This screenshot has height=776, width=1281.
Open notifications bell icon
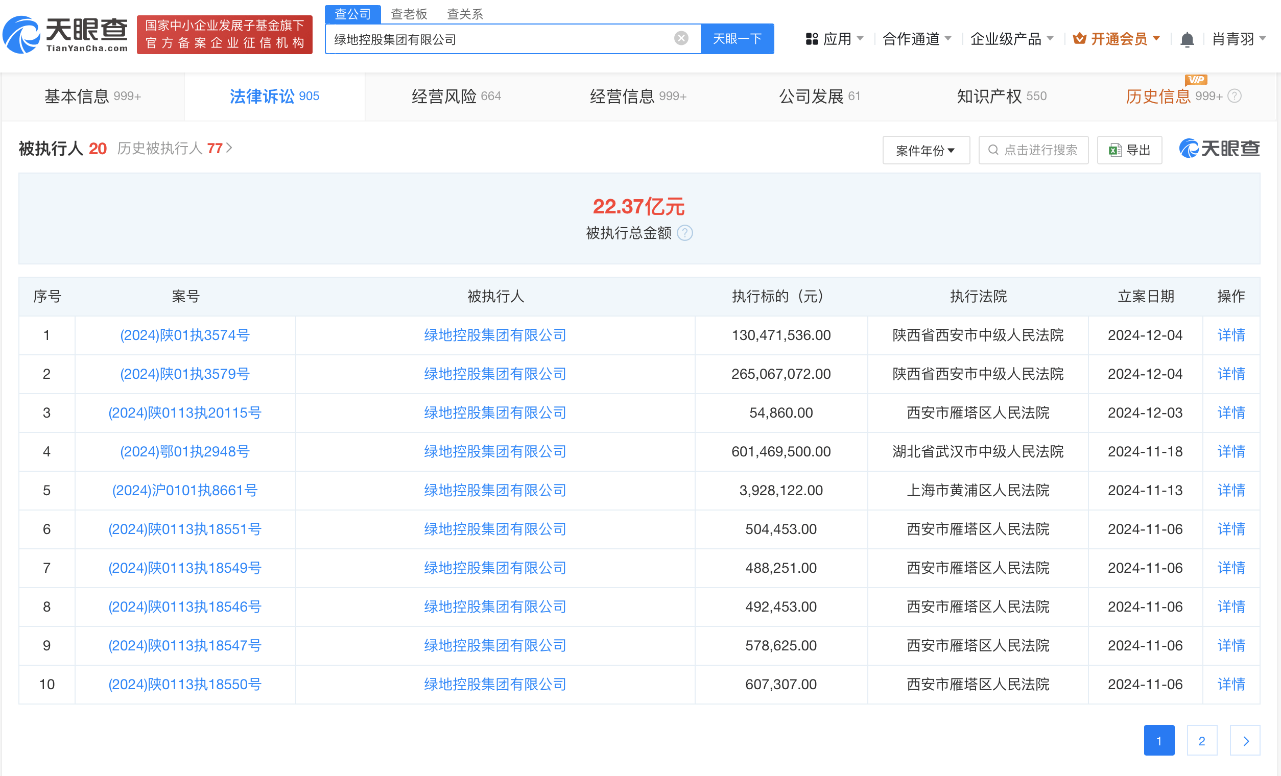pyautogui.click(x=1187, y=39)
